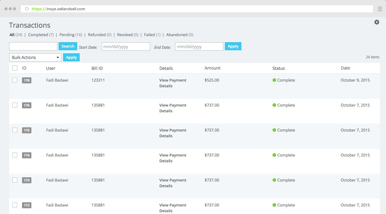Check the row checkbox for transaction 175
Viewport: 386px width, 214px height.
tap(15, 130)
